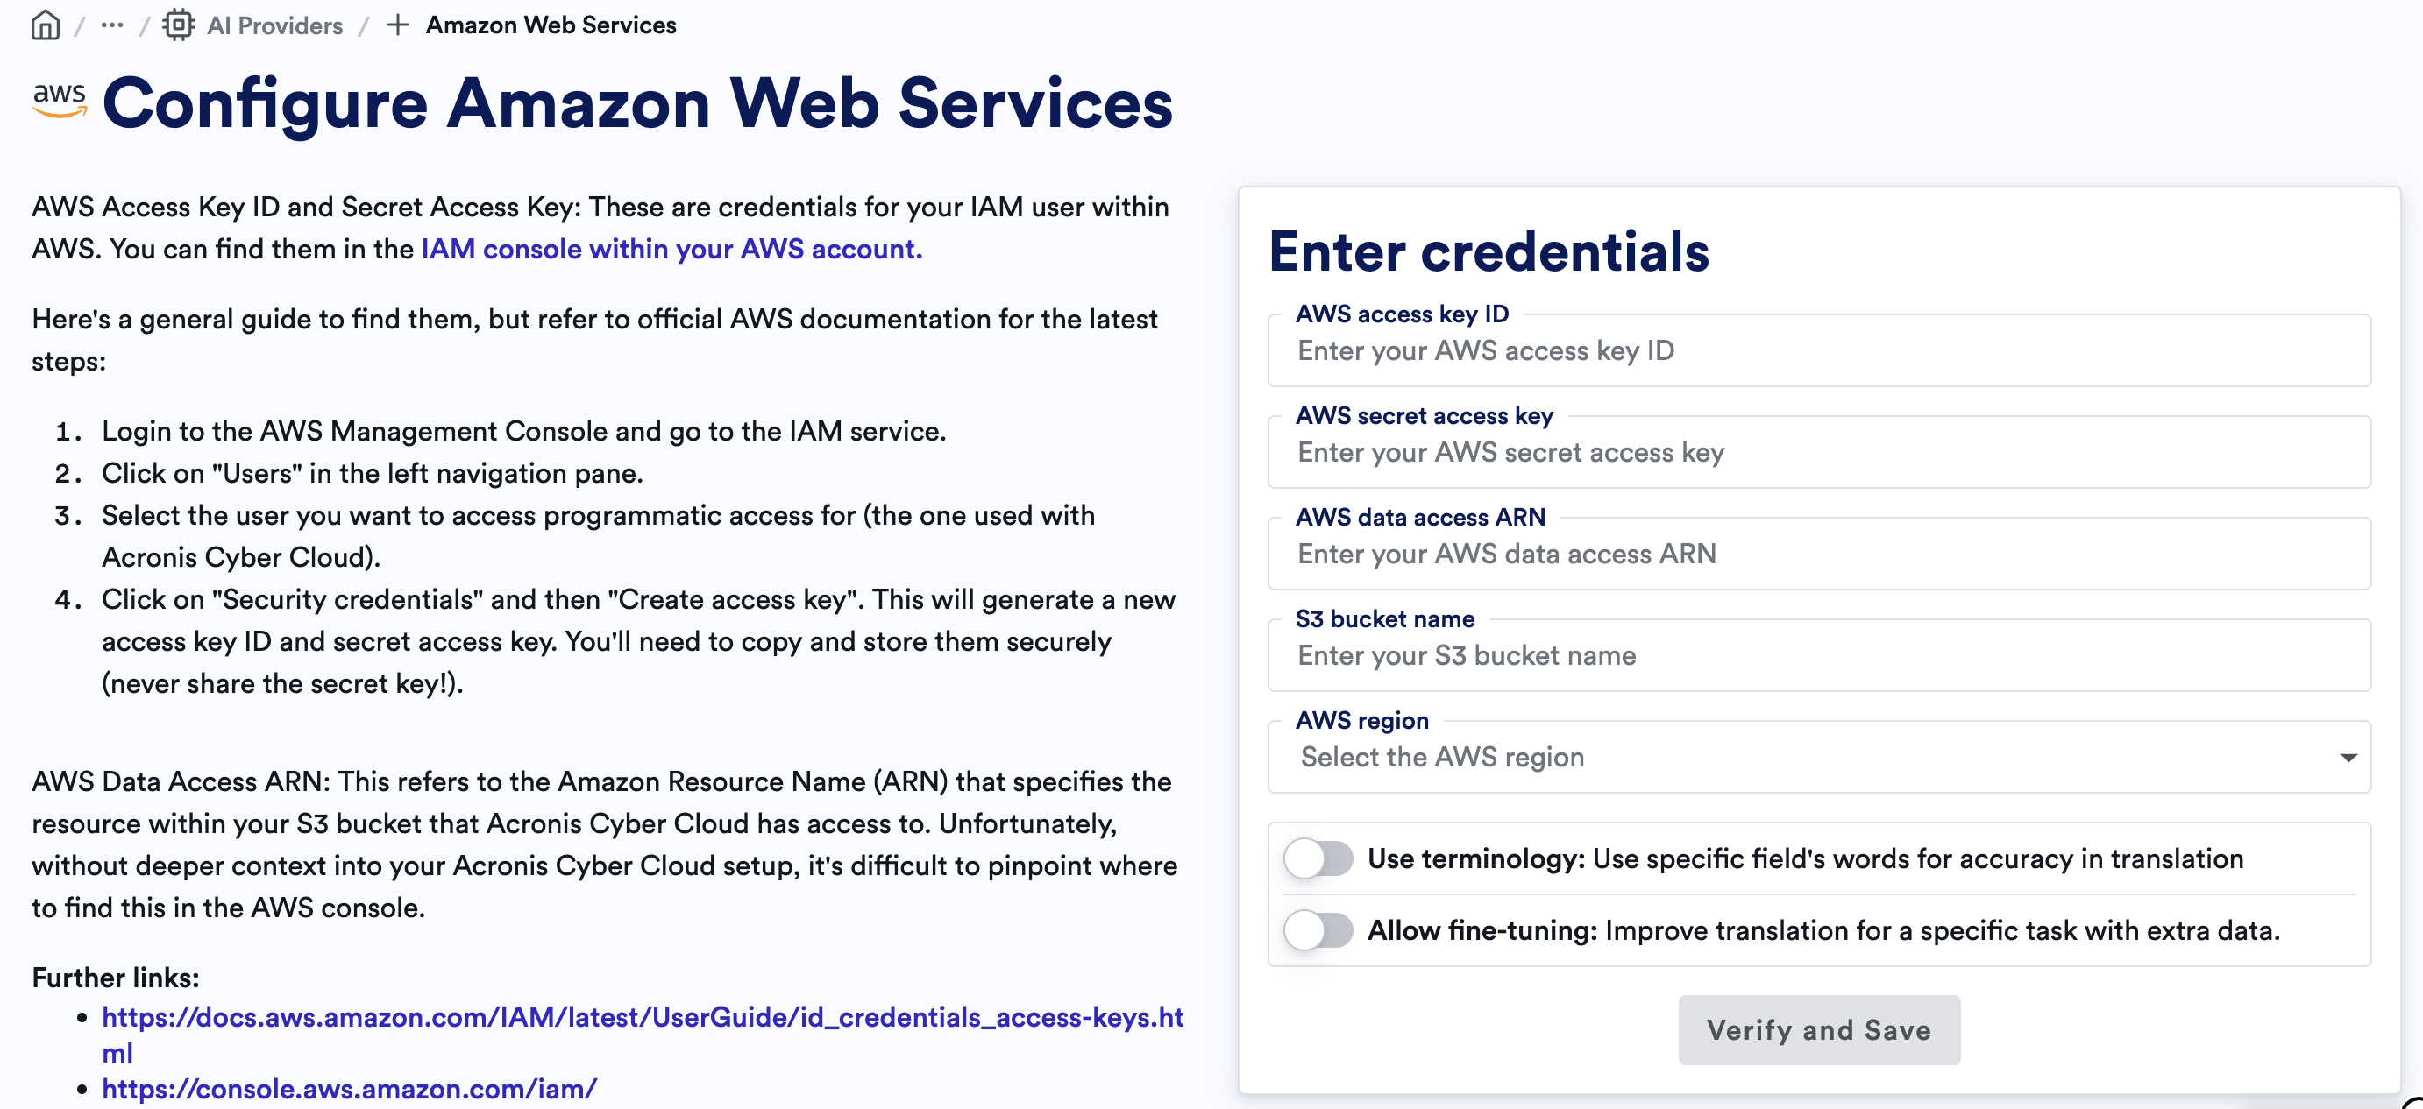Open the AWS region dropdown
The image size is (2423, 1109).
coord(1787,758)
